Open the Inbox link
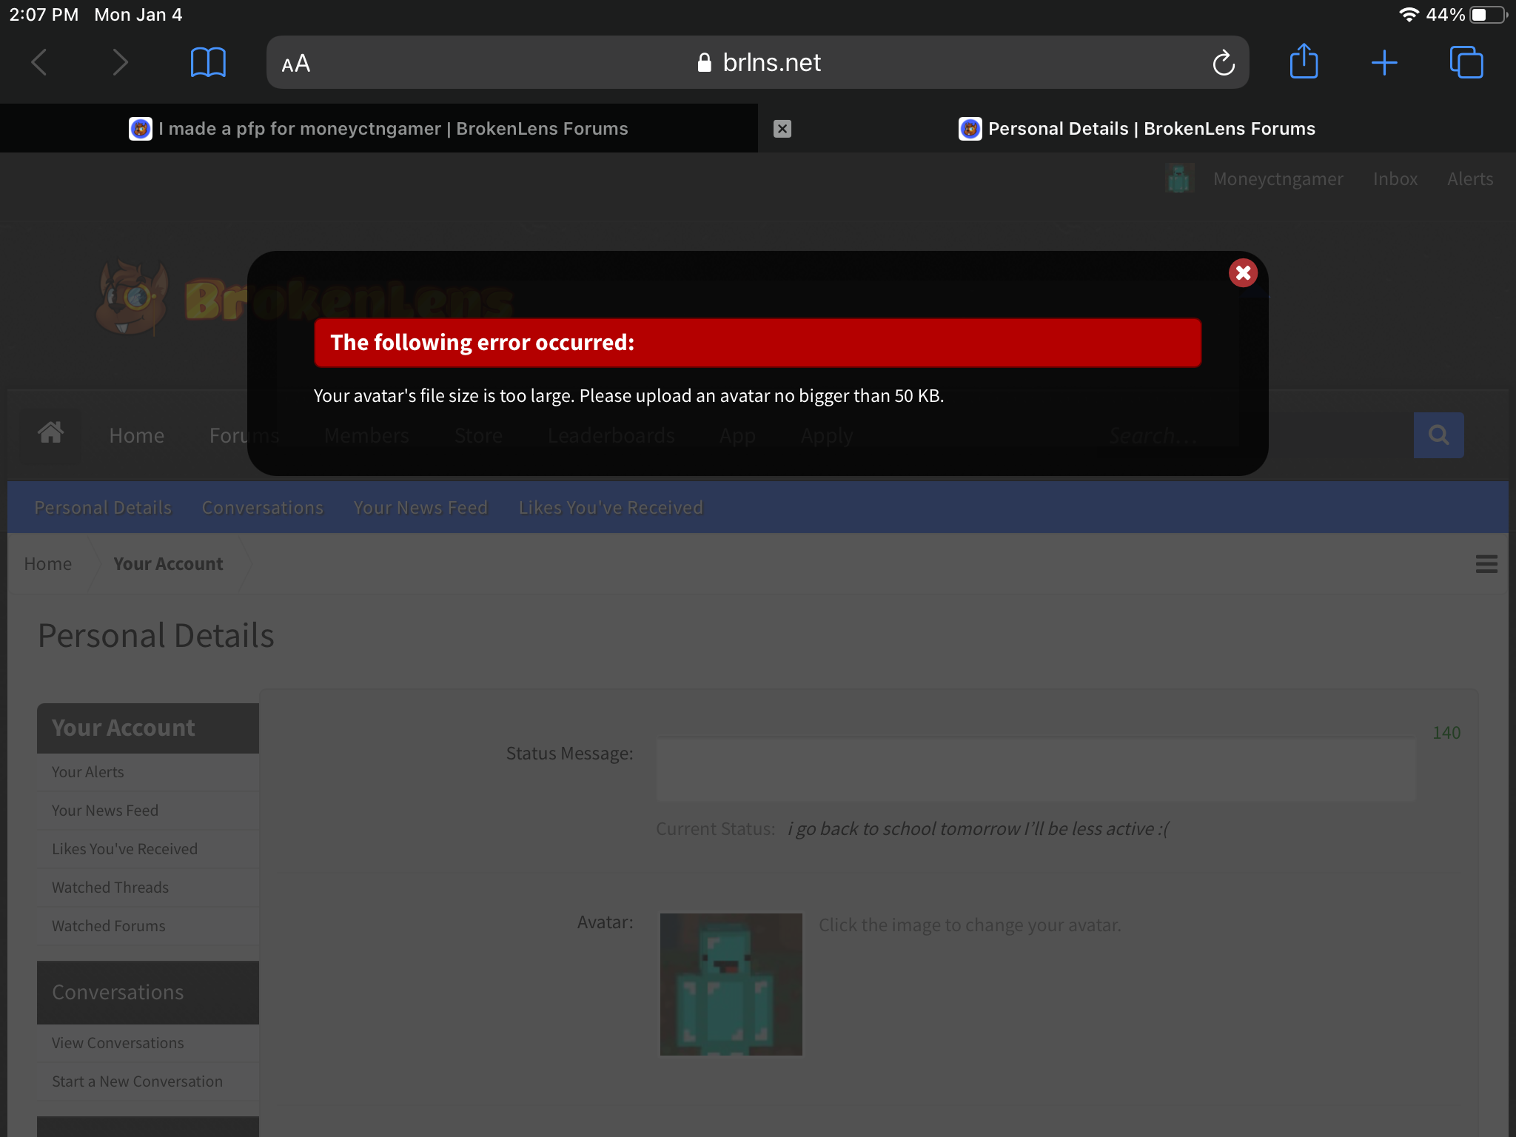This screenshot has width=1516, height=1137. 1395,179
